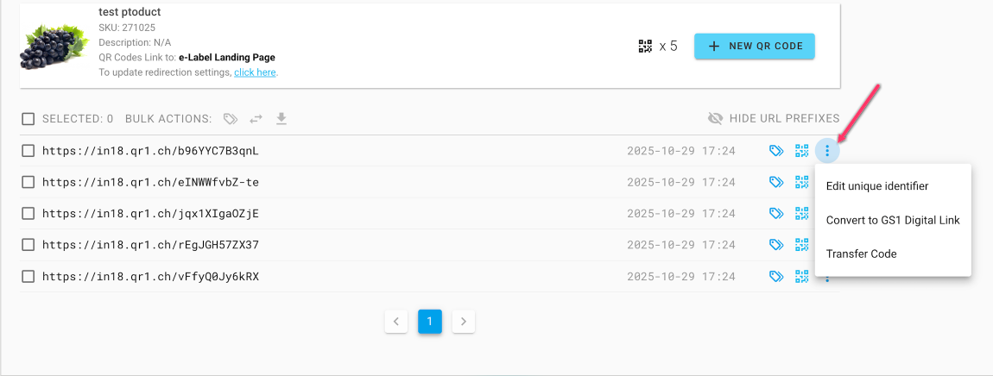Check the box for b96YYC7B3qnL URL

point(28,151)
